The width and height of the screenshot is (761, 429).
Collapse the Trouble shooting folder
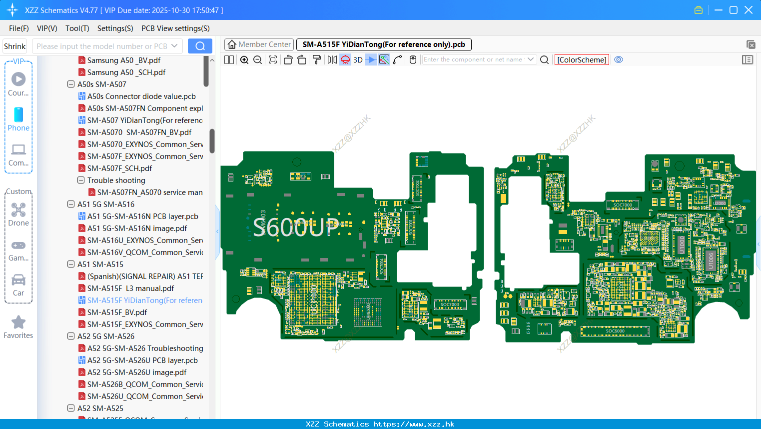click(x=81, y=180)
